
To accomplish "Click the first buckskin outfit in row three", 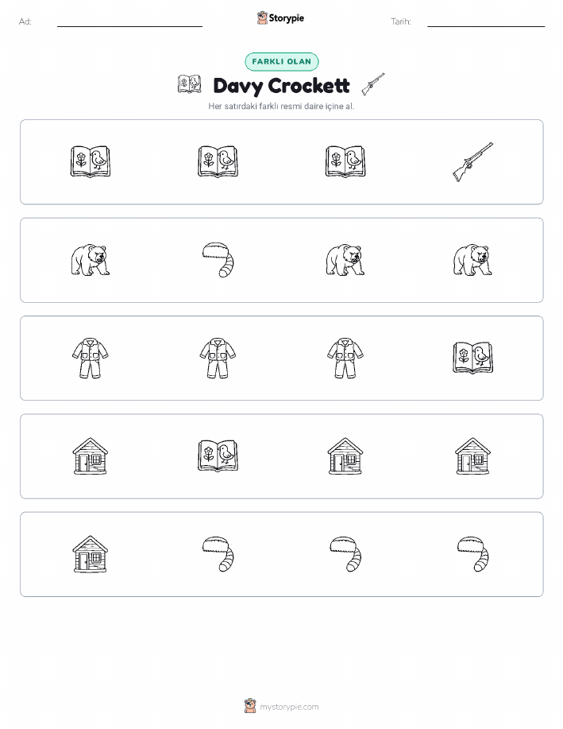I will tap(90, 358).
